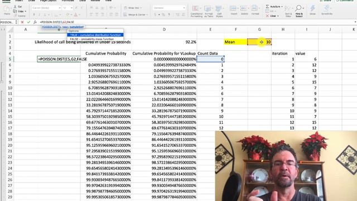357x201 pixels.
Task: Click the increase font size icon
Action: [x=76, y=8]
